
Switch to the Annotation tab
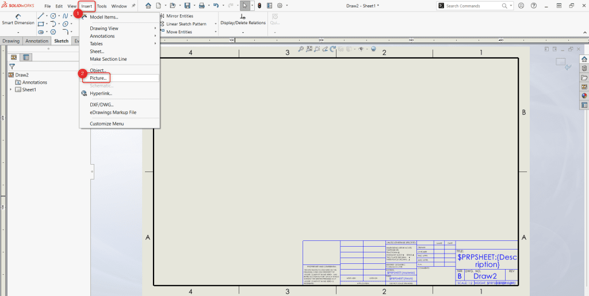click(37, 41)
